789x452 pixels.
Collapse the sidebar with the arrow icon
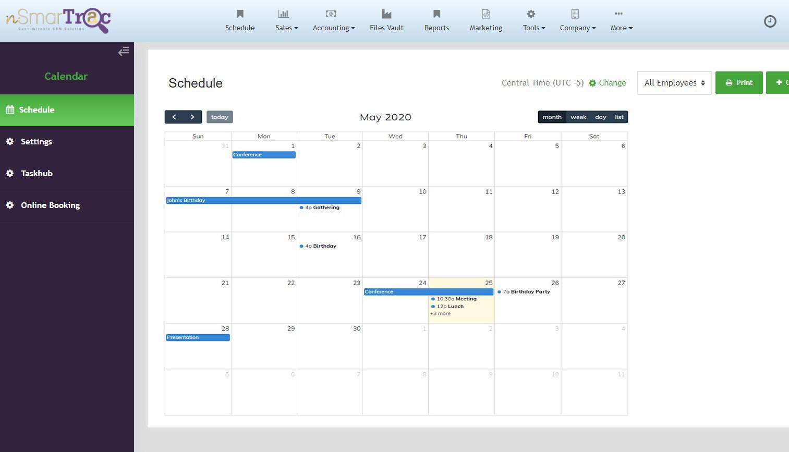[123, 51]
